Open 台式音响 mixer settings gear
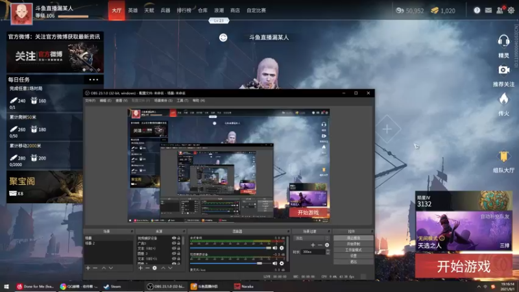Viewport: 519px width, 292px height. [282, 248]
